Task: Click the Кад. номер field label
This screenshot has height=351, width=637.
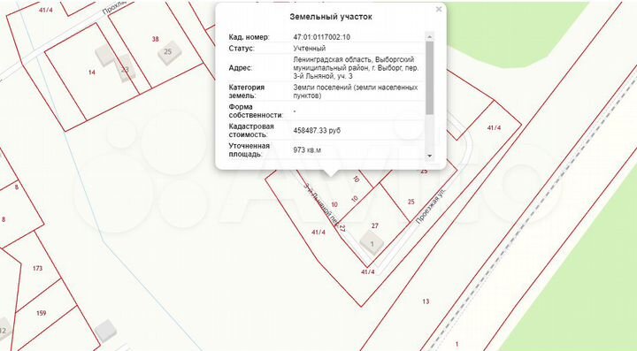Action: (x=249, y=37)
